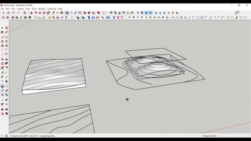251x141 pixels.
Task: Choose the Circle tool in left toolbar
Action: point(2,46)
